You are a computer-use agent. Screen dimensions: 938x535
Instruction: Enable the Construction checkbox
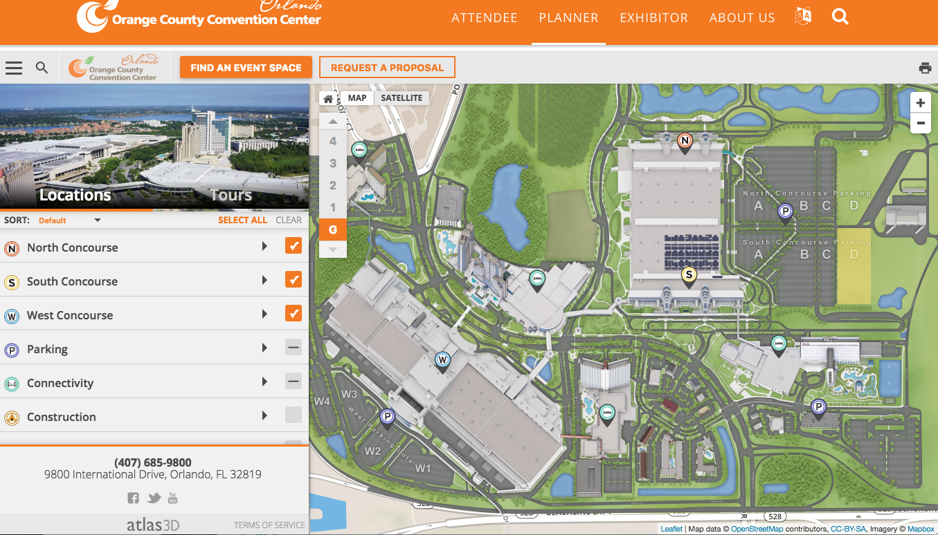point(294,415)
